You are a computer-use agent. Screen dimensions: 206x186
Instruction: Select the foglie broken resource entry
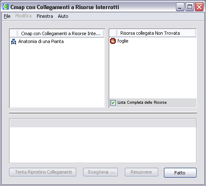tap(123, 41)
